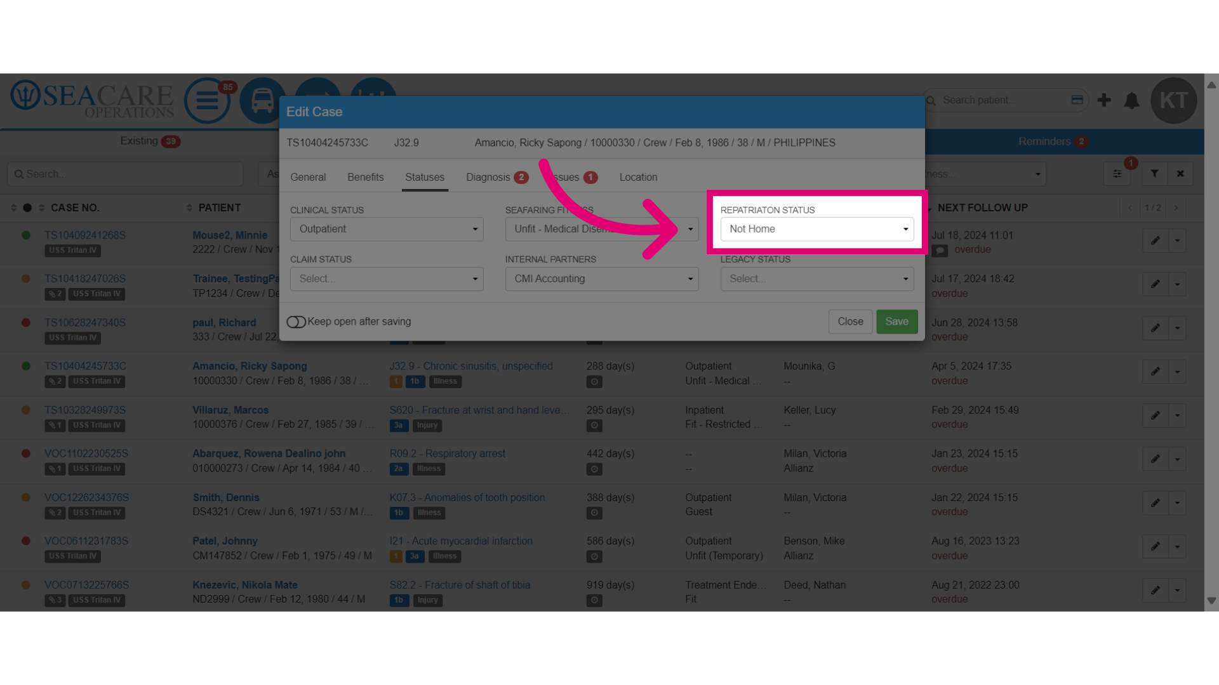Image resolution: width=1219 pixels, height=685 pixels.
Task: Select the Statuses tab
Action: pyautogui.click(x=425, y=178)
